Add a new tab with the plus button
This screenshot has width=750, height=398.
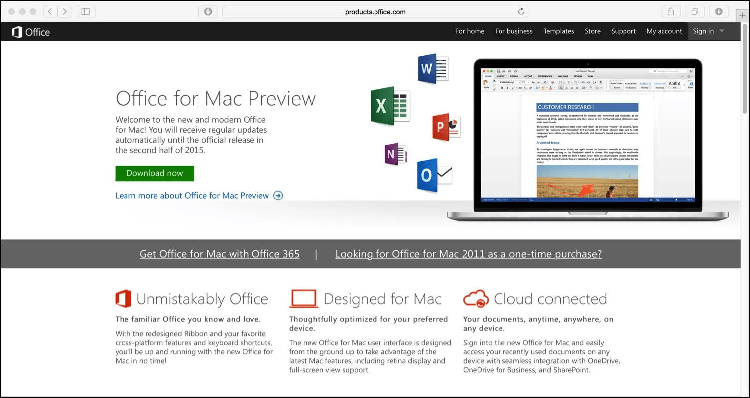pyautogui.click(x=743, y=15)
